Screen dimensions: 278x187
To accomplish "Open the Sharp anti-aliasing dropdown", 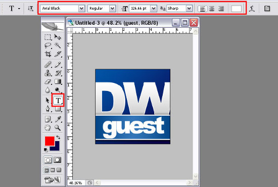I will (x=189, y=8).
